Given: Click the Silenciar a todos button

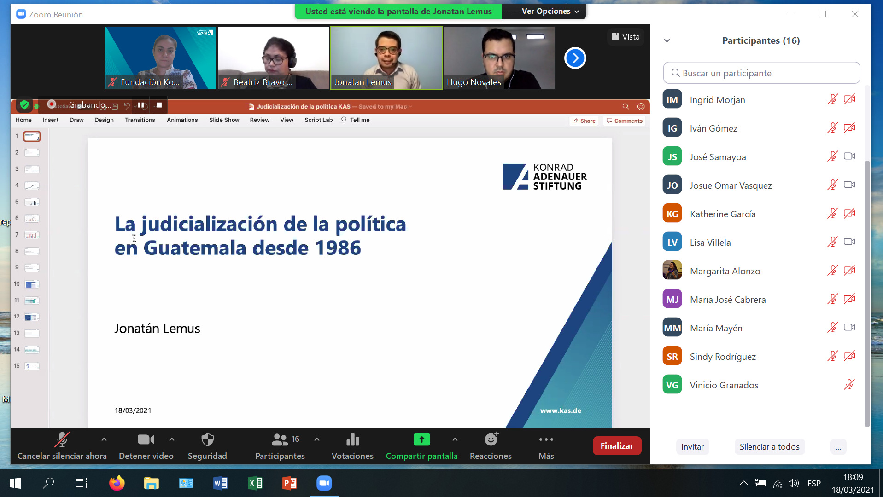Looking at the screenshot, I should pos(769,446).
